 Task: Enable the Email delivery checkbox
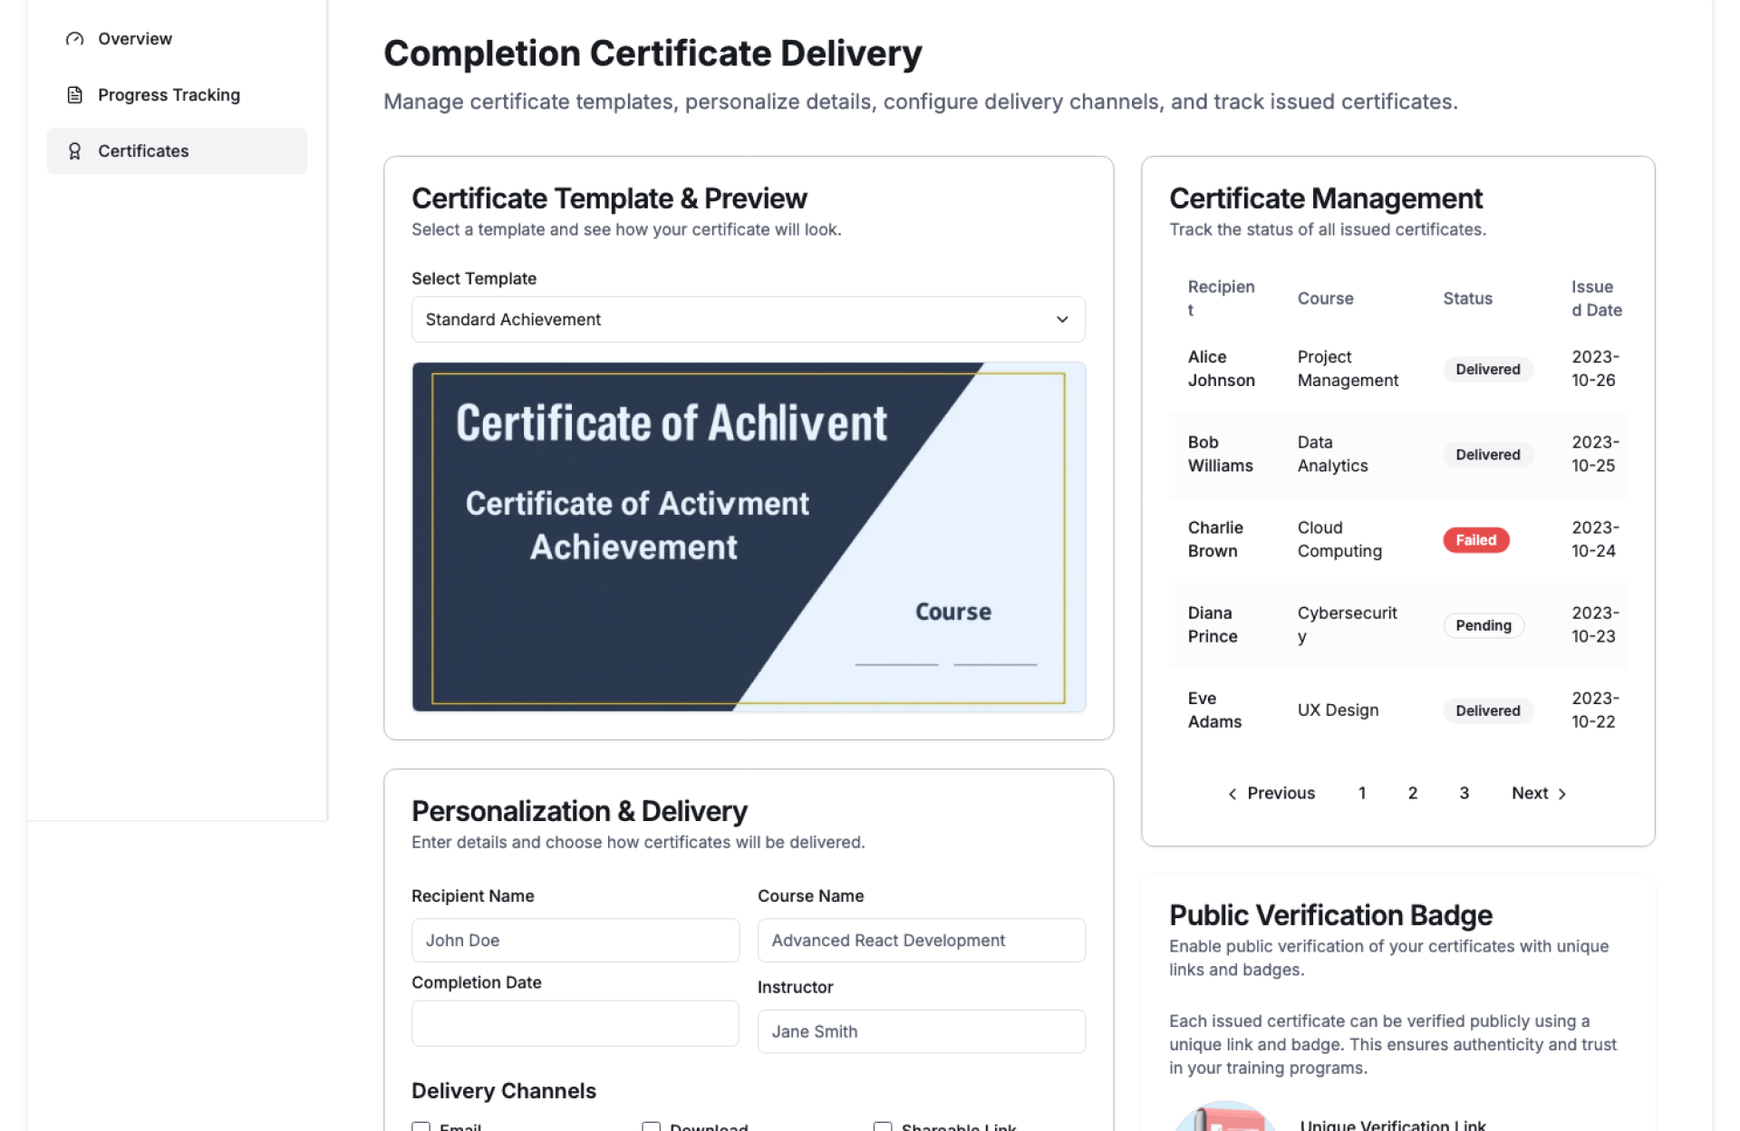[421, 1126]
